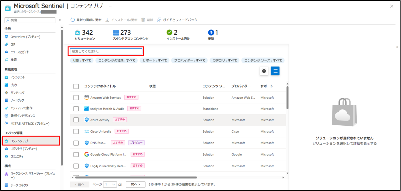Sort by 状態 column header
Screen dimensions: 401x191
click(153, 86)
